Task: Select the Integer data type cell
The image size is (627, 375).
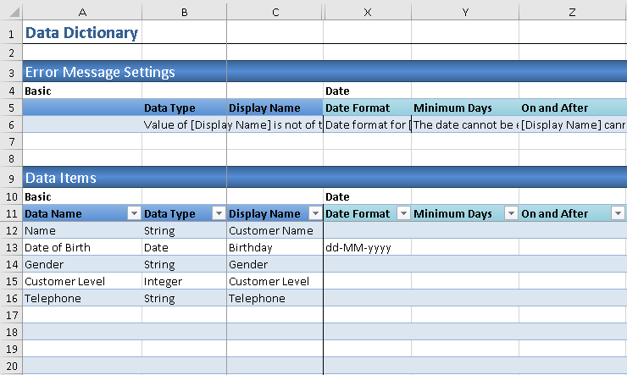Action: pyautogui.click(x=184, y=281)
